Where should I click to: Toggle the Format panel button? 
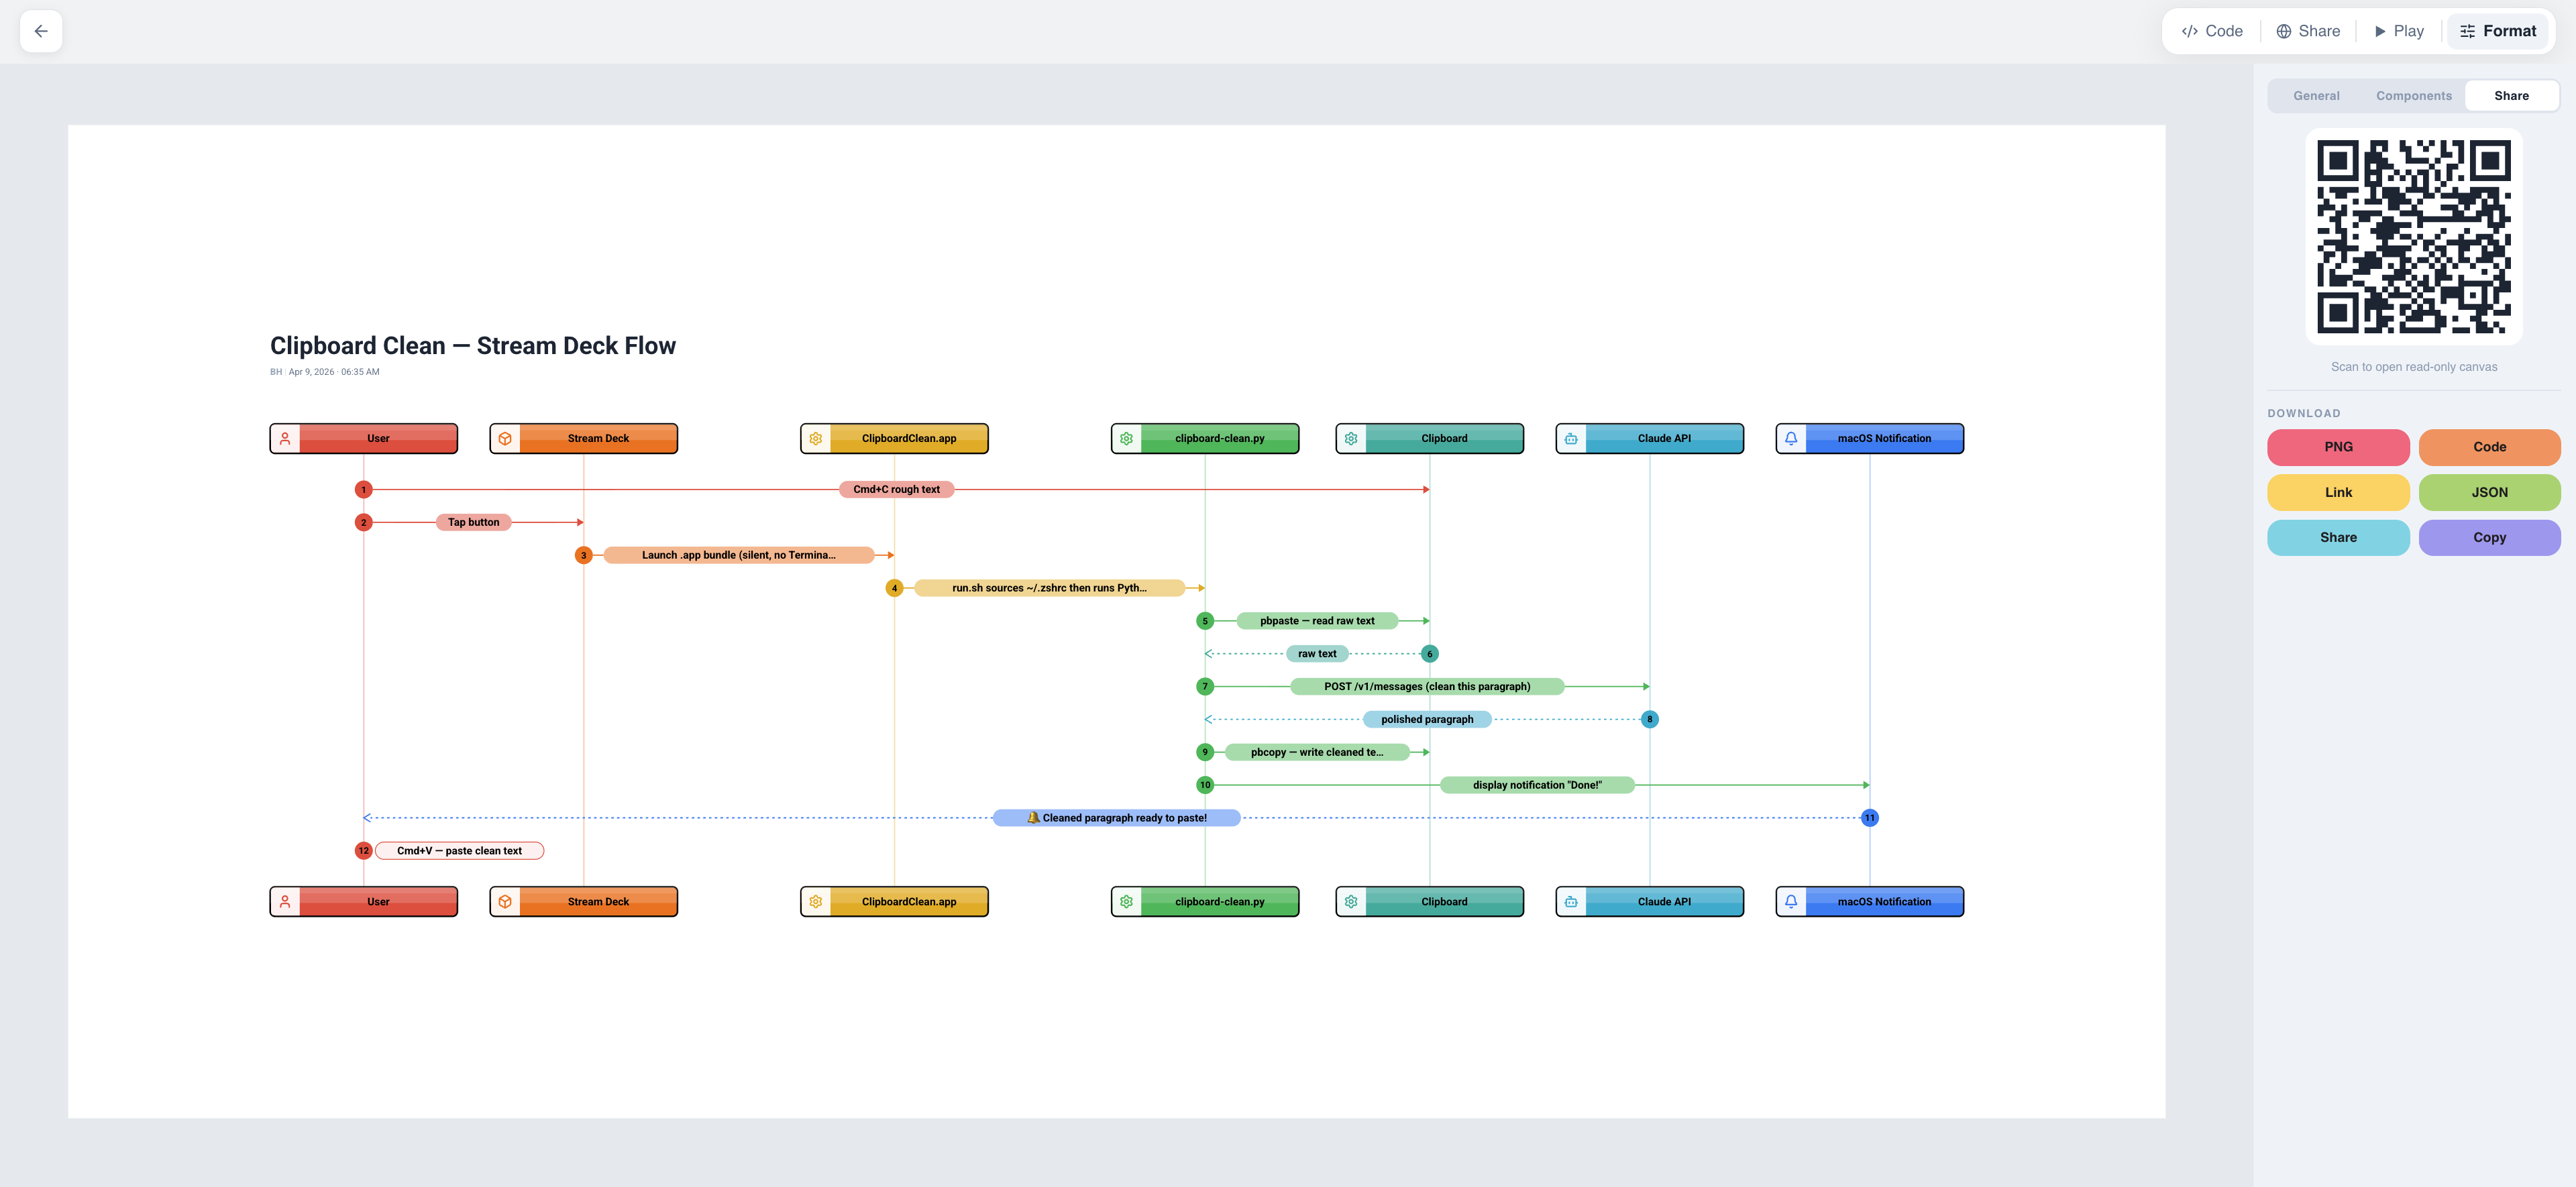pyautogui.click(x=2497, y=31)
